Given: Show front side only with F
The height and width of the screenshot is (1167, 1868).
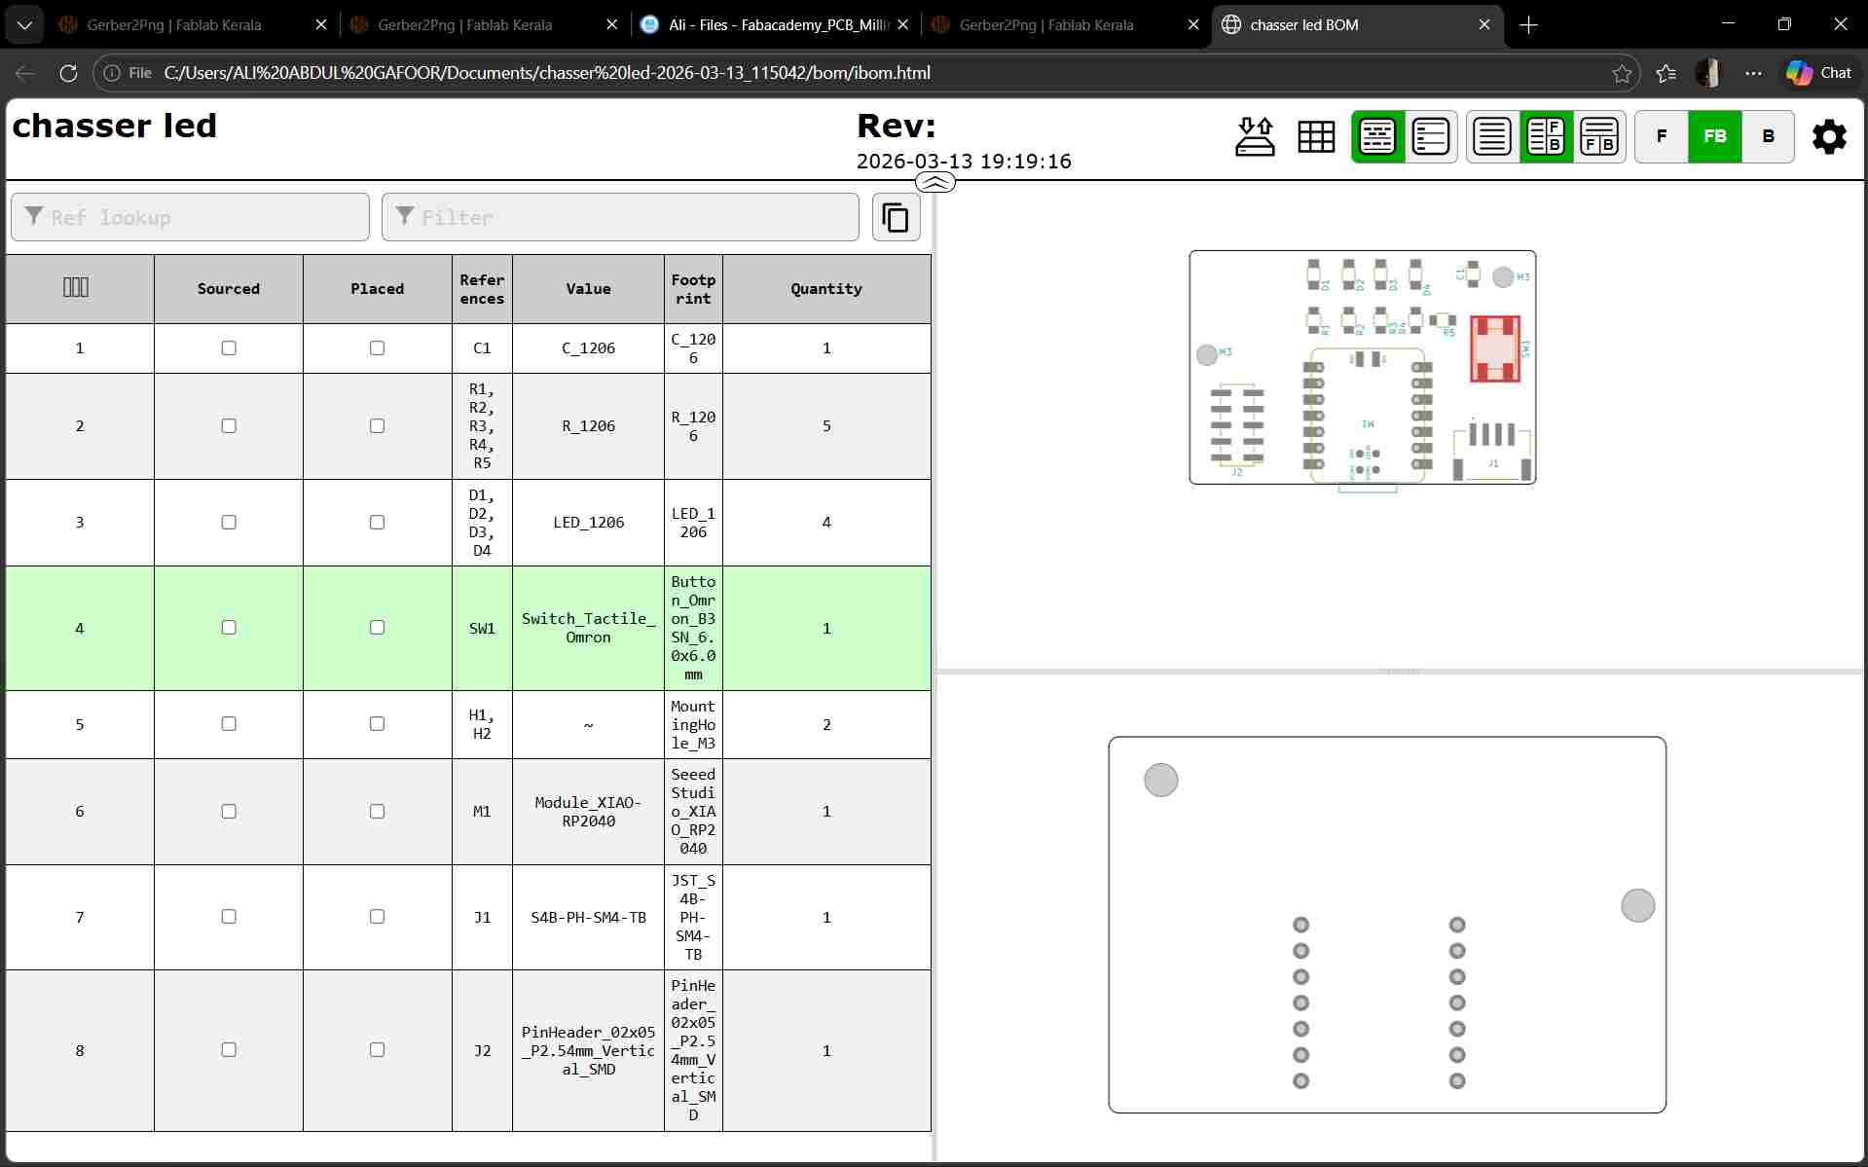Looking at the screenshot, I should pos(1662,136).
